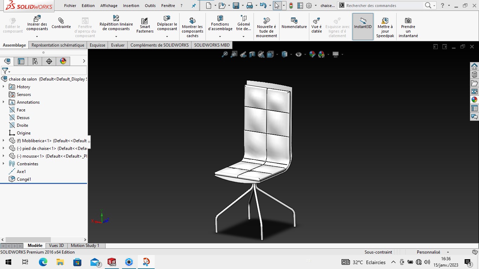Image resolution: width=479 pixels, height=269 pixels.
Task: Expand the Annotations folder
Action: [4, 102]
